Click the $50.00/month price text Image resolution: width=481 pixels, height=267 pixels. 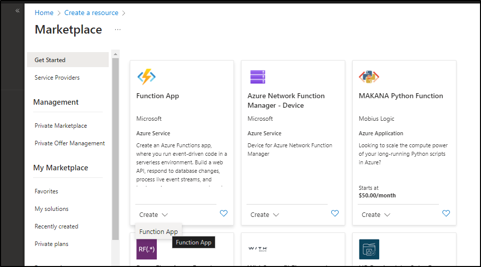(377, 195)
